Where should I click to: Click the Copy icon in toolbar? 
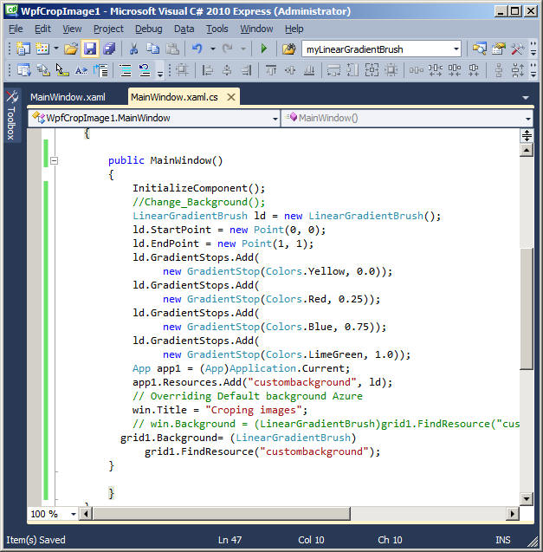click(152, 49)
